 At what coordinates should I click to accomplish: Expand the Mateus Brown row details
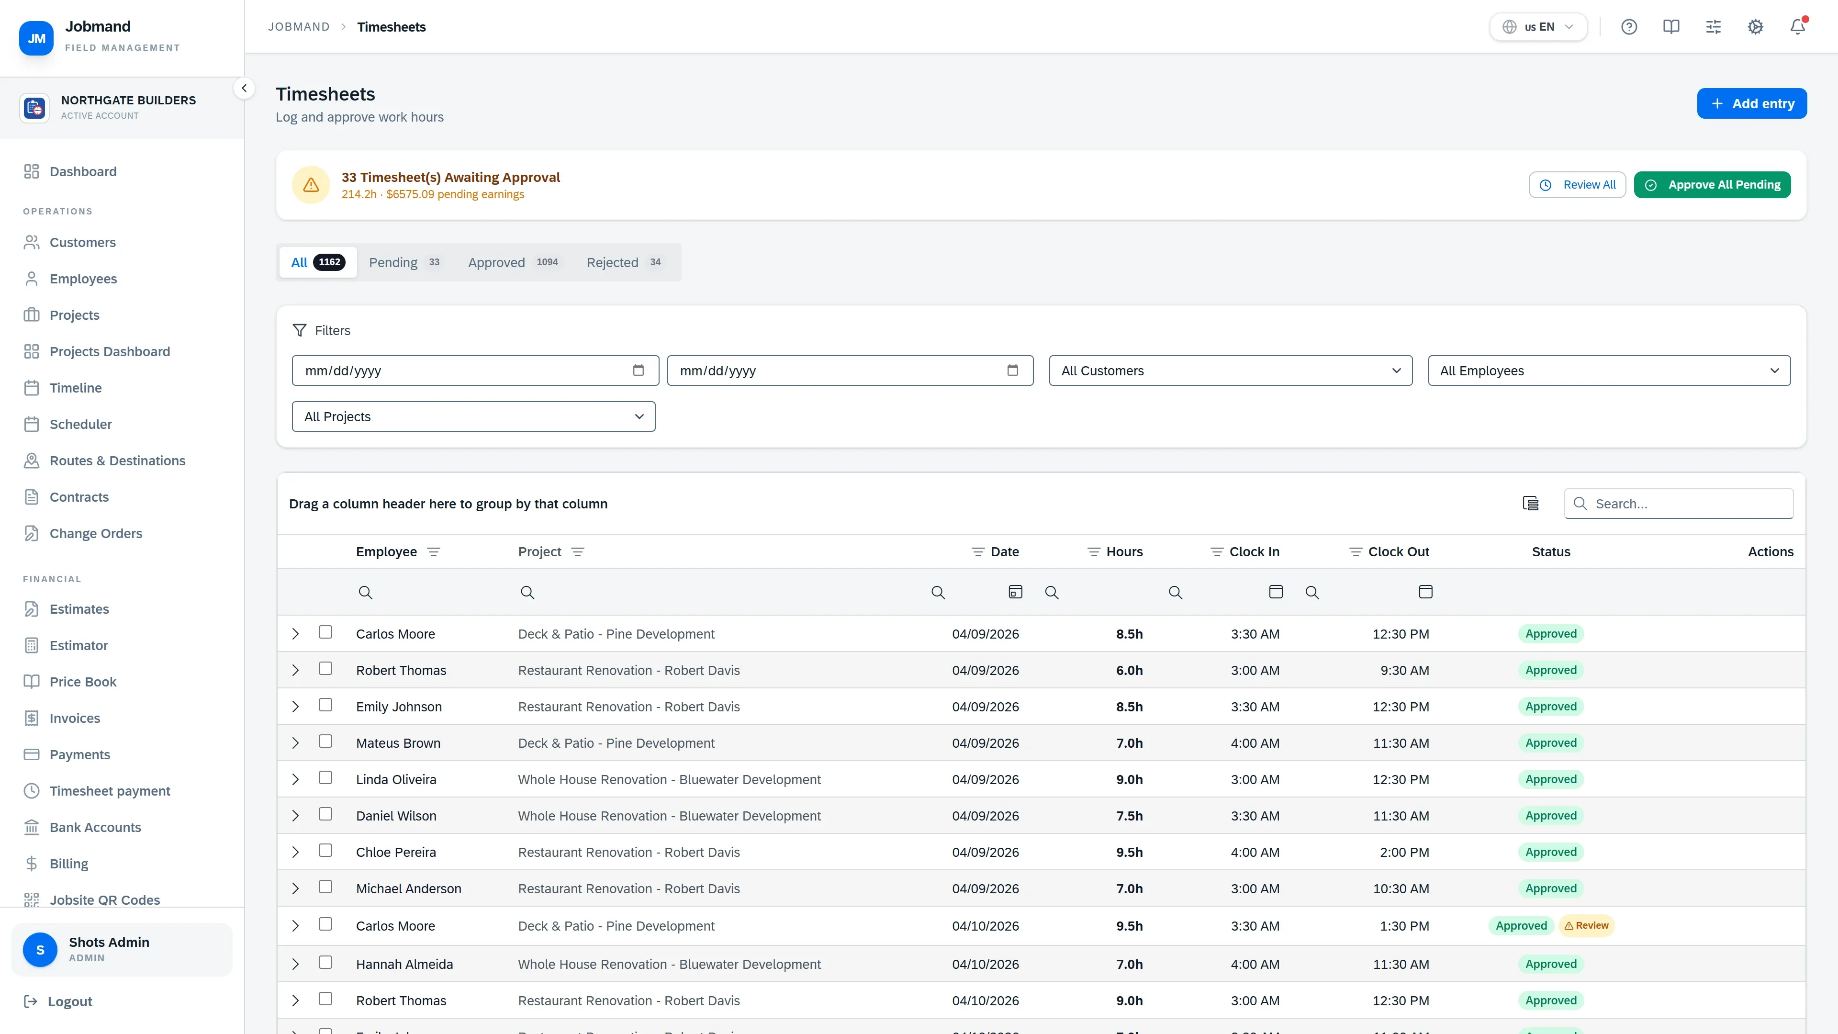pyautogui.click(x=295, y=743)
